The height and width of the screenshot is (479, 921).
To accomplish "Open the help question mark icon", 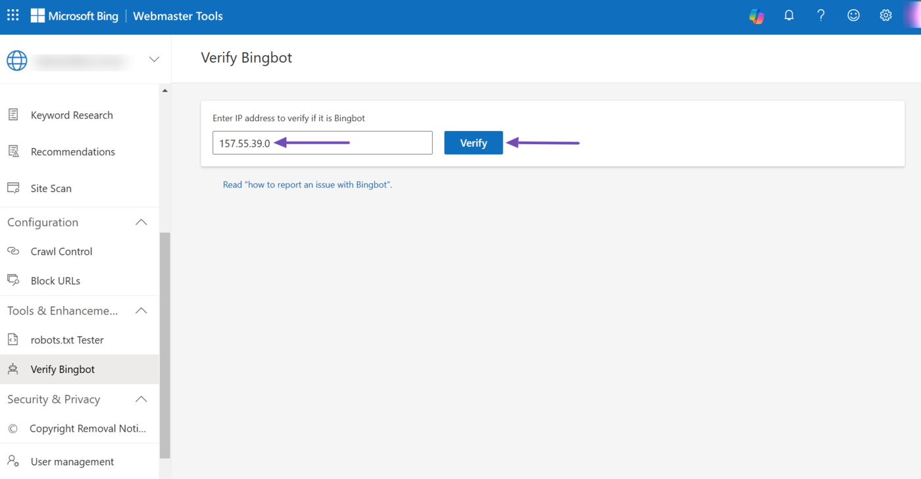I will tap(820, 15).
